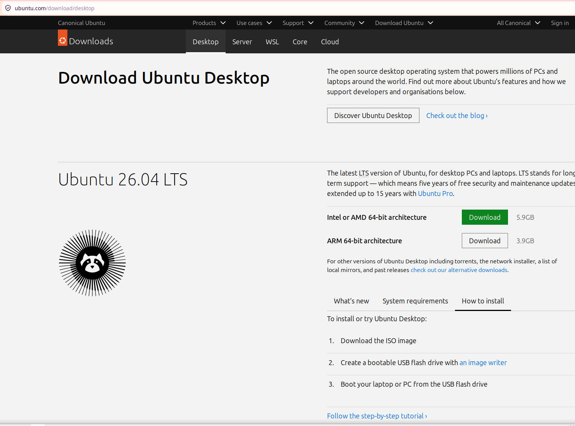Open the alternative downloads link
This screenshot has width=575, height=426.
[459, 270]
